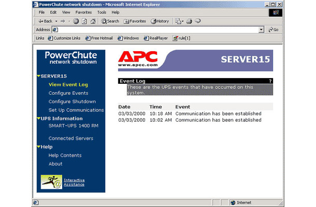Open the Edit menu

tap(53, 12)
